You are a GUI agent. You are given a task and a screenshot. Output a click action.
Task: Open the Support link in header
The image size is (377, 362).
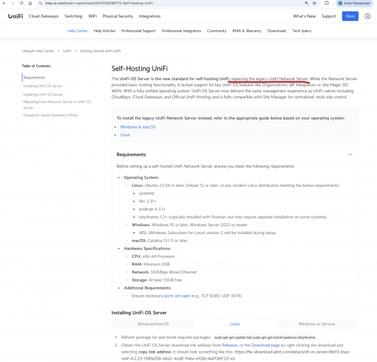(x=329, y=16)
